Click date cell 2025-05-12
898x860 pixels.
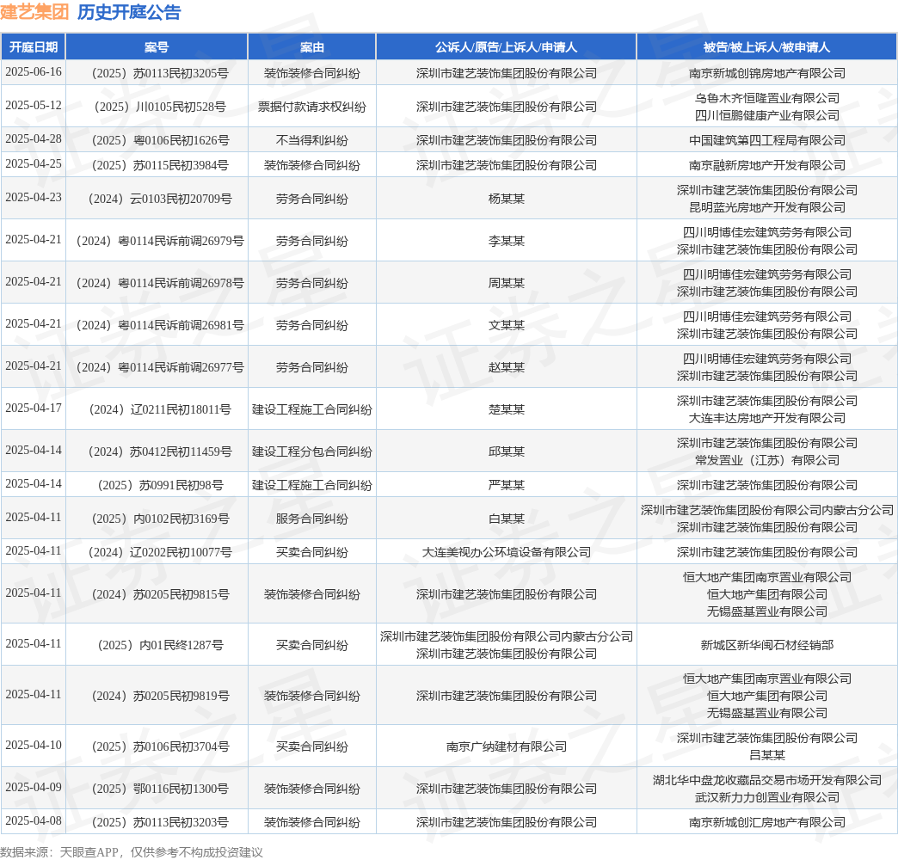pos(34,106)
